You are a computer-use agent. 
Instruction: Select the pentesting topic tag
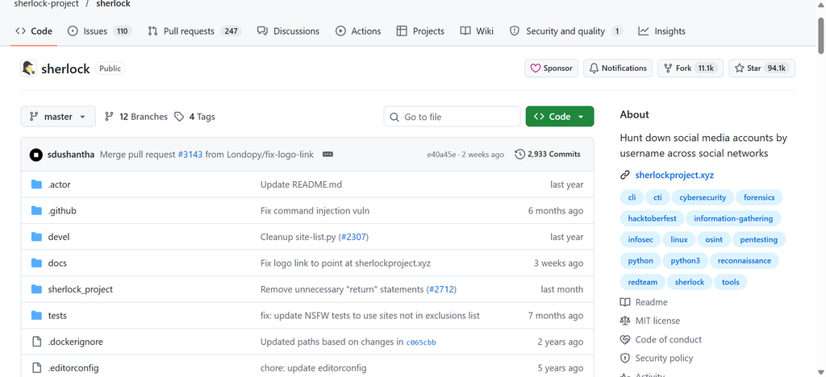pos(758,240)
